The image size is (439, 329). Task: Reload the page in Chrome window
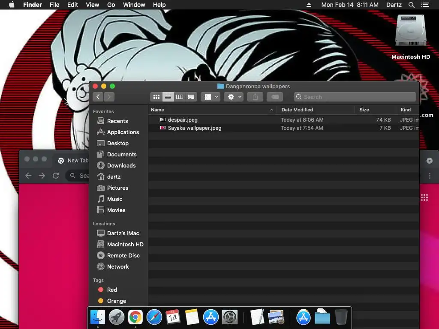tap(56, 176)
